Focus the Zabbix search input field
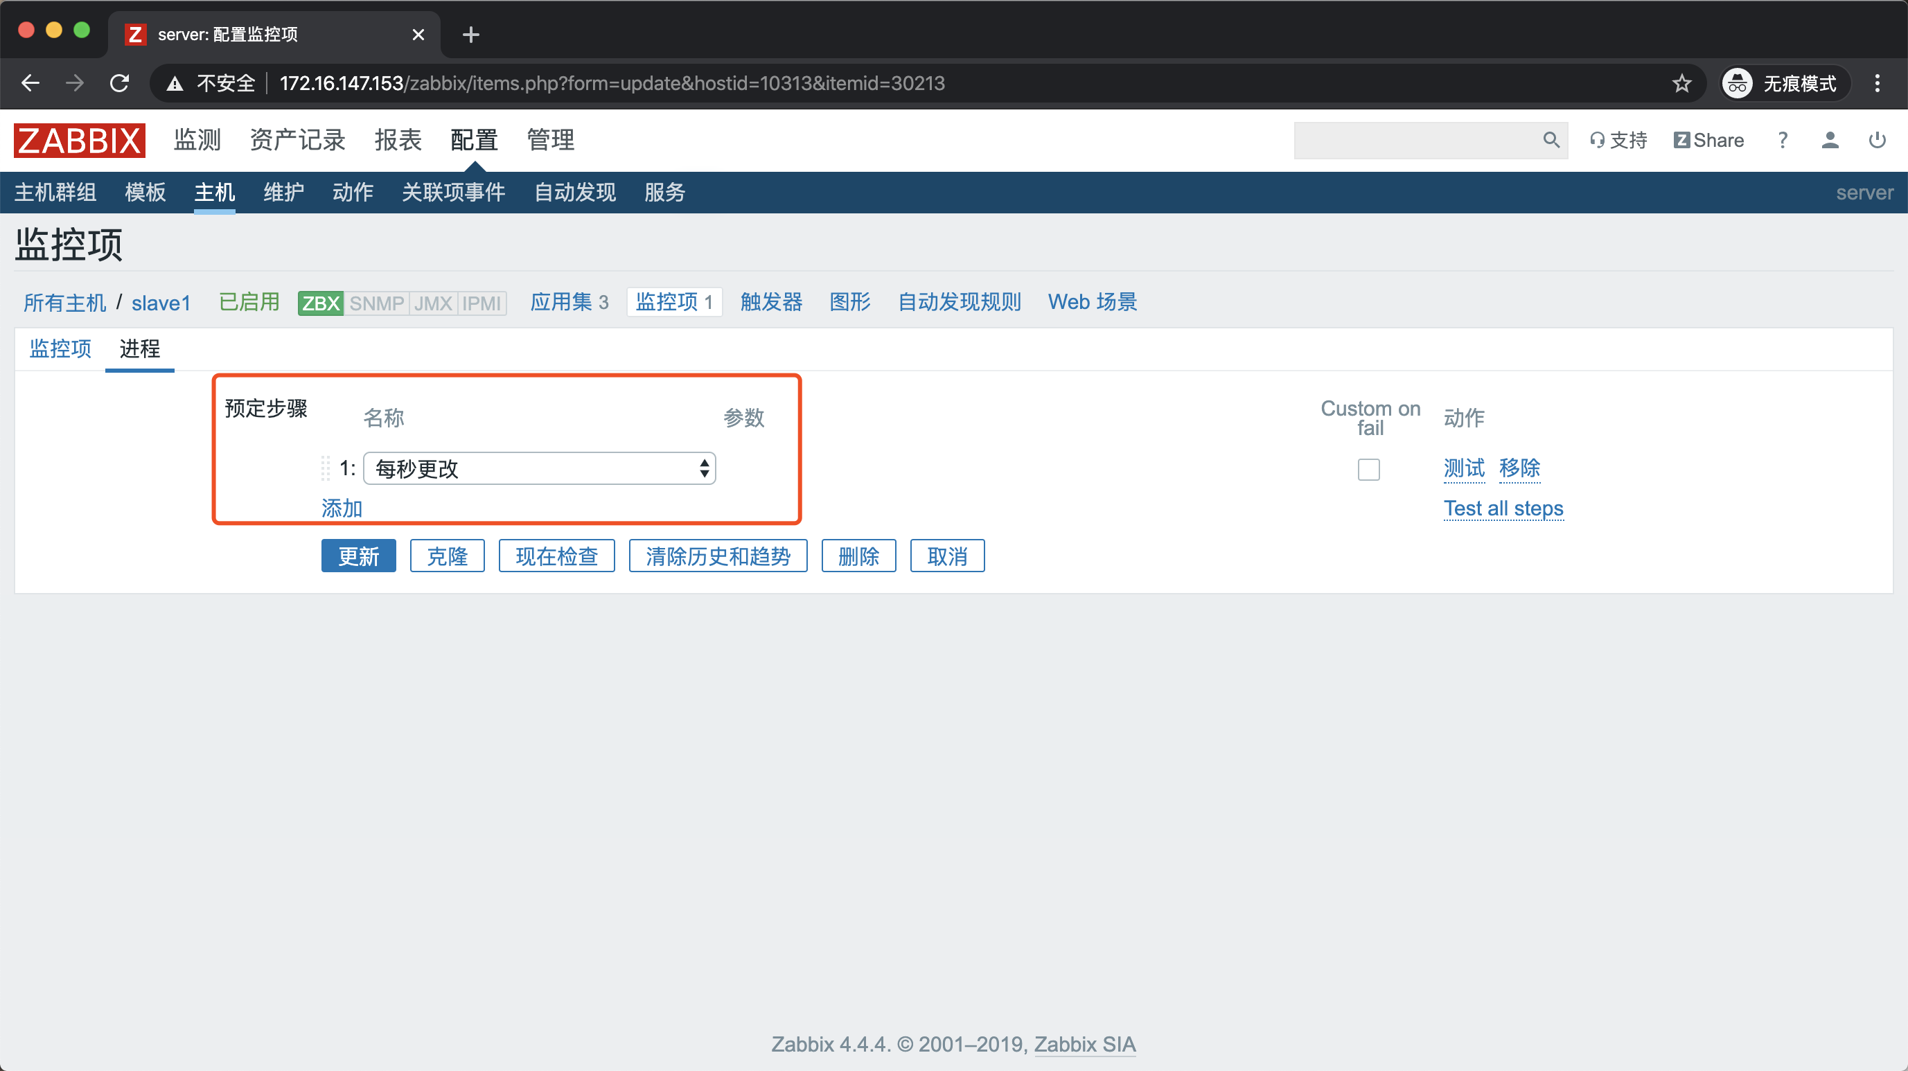 tap(1415, 140)
